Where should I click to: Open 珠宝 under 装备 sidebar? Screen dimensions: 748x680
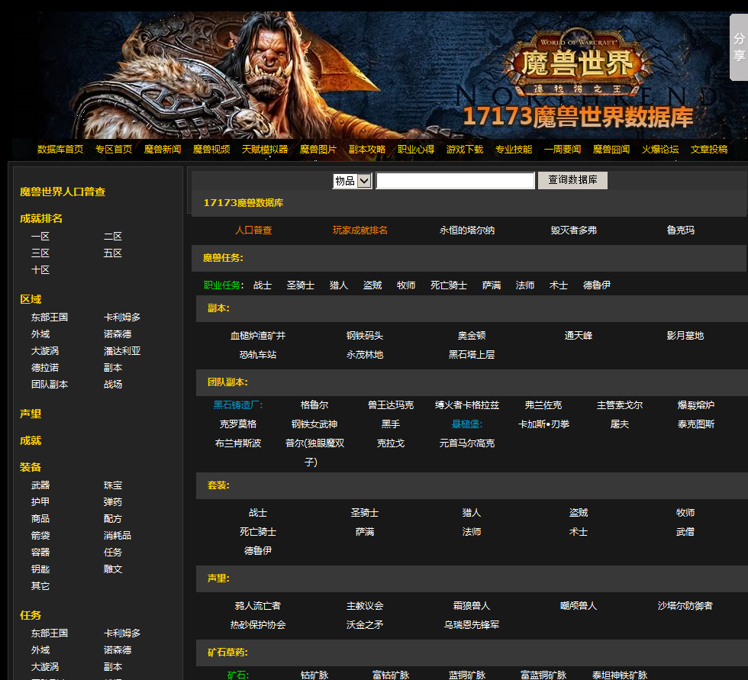113,485
